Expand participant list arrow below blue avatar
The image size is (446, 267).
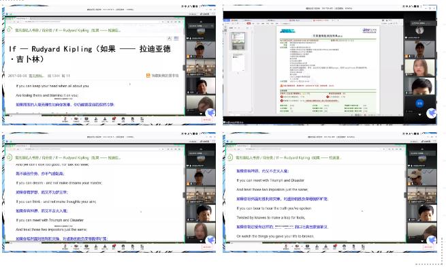coord(420,114)
